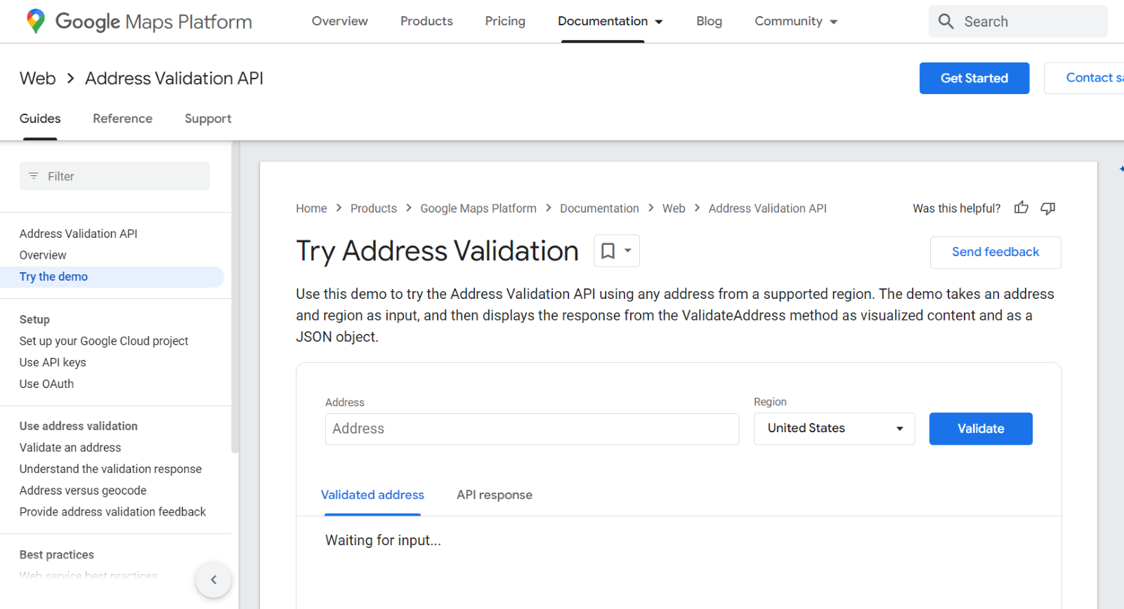Image resolution: width=1124 pixels, height=609 pixels.
Task: Click the blue Validate button
Action: click(981, 429)
